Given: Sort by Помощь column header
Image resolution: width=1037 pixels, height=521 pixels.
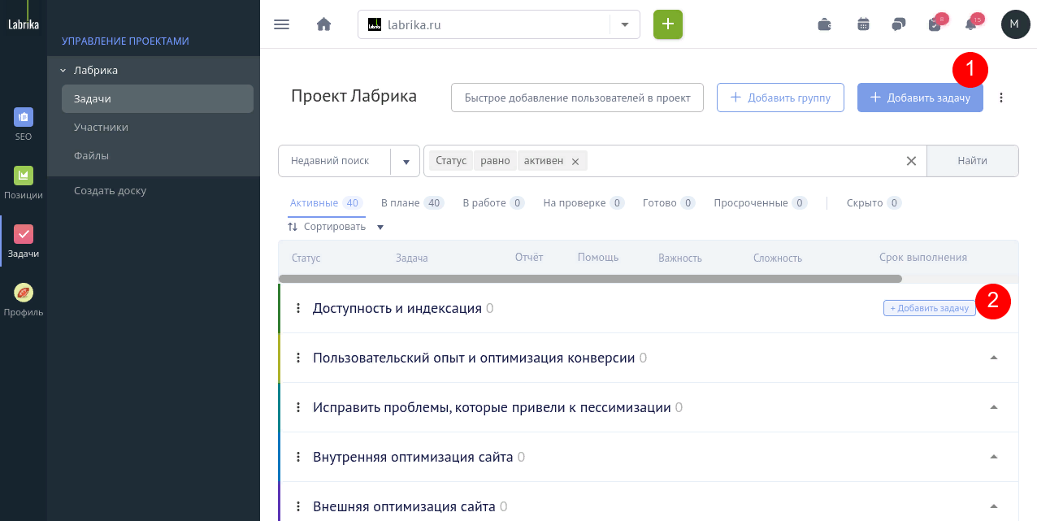Looking at the screenshot, I should point(598,258).
